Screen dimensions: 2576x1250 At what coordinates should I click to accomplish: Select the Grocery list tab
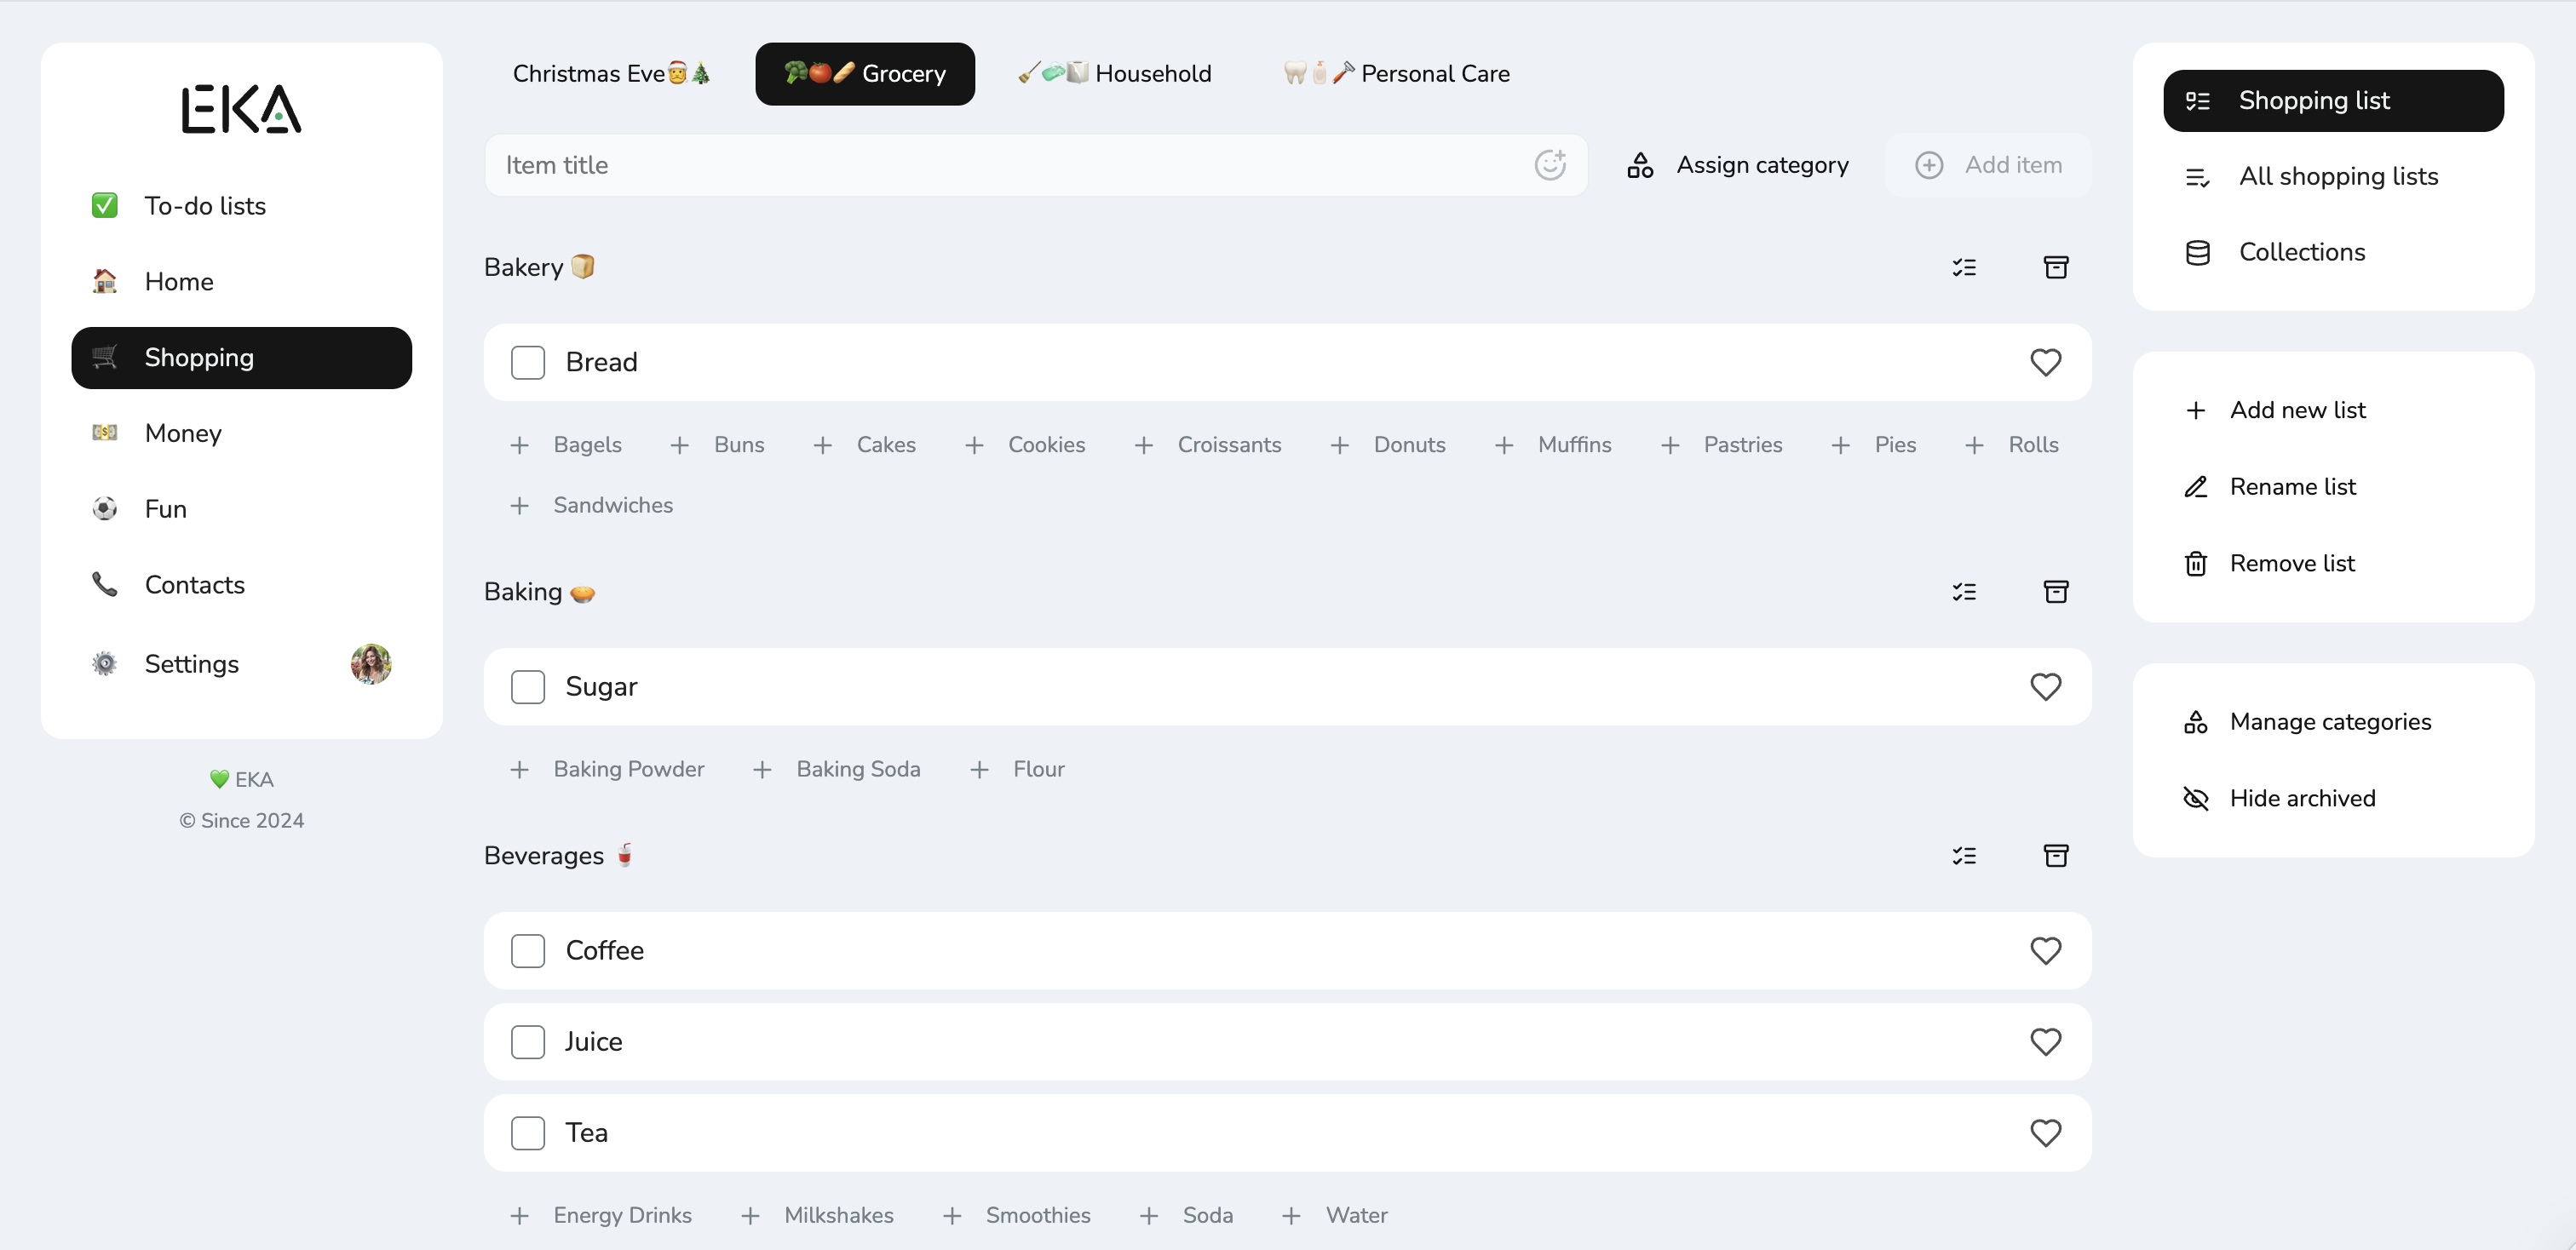[x=864, y=73]
